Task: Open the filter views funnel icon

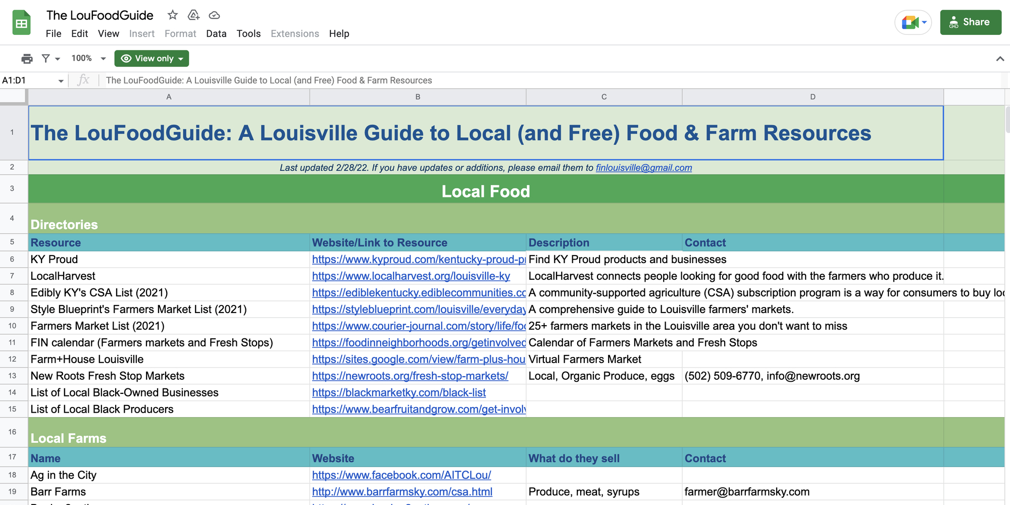Action: (45, 59)
